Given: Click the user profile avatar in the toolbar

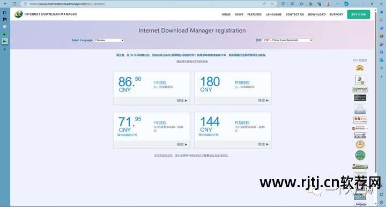Looking at the screenshot, I should click(328, 4).
